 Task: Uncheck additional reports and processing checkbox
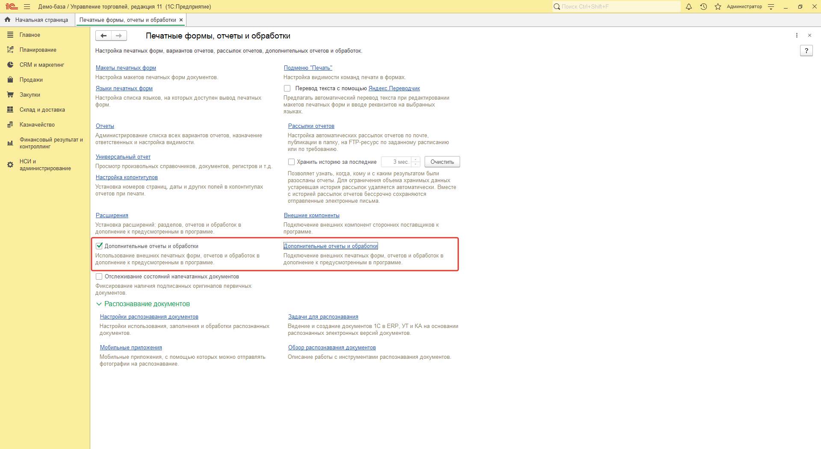(x=99, y=246)
